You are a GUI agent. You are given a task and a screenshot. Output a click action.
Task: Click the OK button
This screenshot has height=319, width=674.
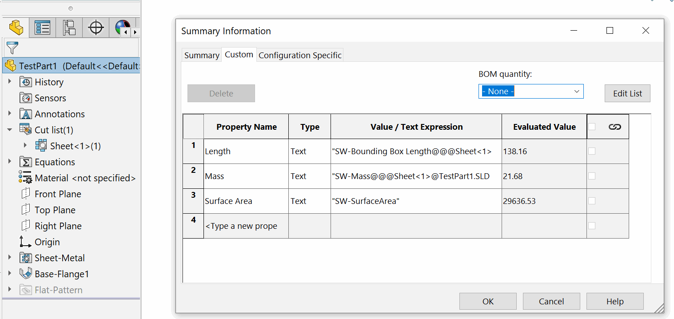pos(488,301)
